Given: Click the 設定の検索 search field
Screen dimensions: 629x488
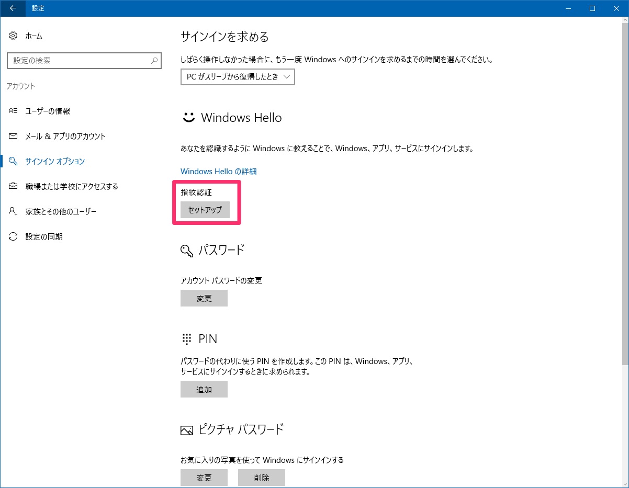Looking at the screenshot, I should [84, 61].
